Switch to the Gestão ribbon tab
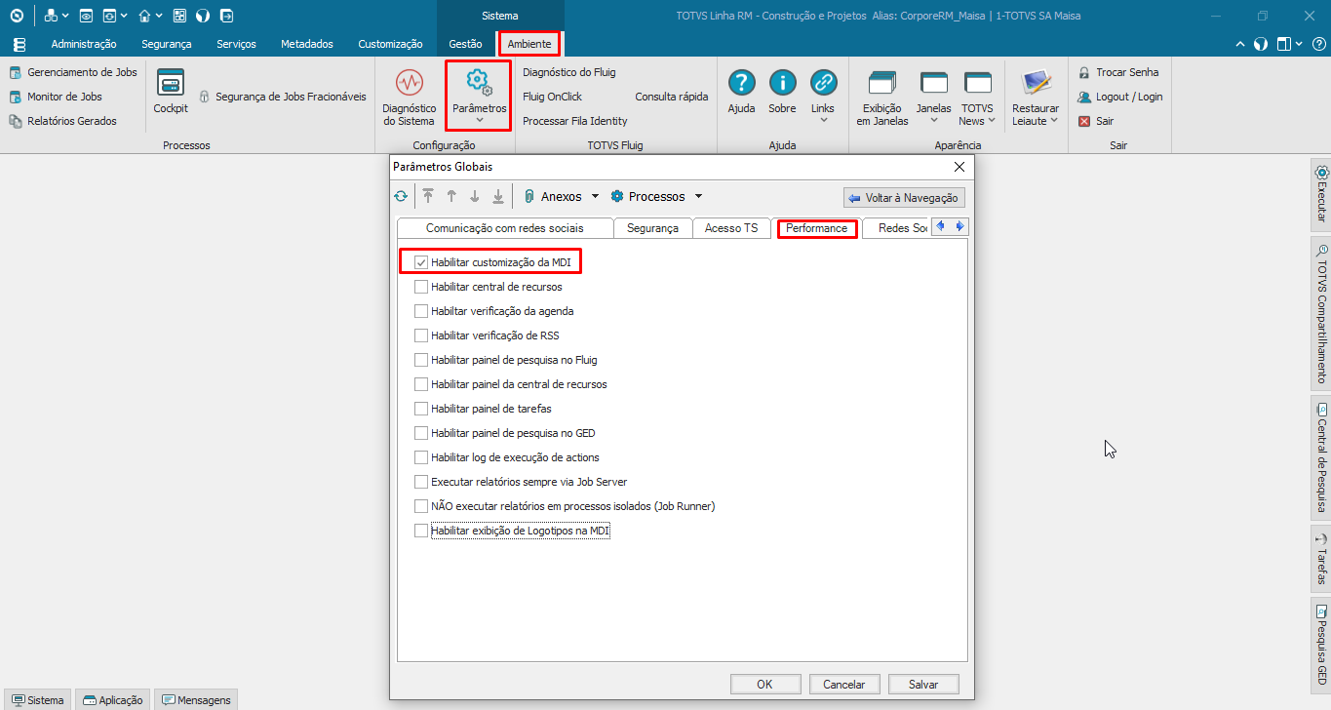 pyautogui.click(x=465, y=44)
